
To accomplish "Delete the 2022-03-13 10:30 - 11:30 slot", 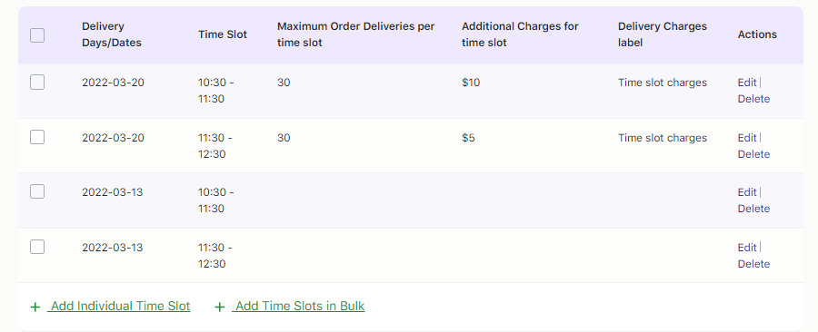I will point(753,209).
